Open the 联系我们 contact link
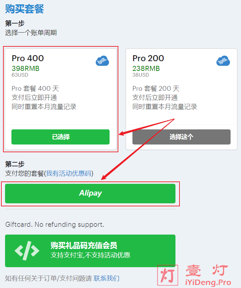Viewport: 241px width, 288px height. click(107, 278)
